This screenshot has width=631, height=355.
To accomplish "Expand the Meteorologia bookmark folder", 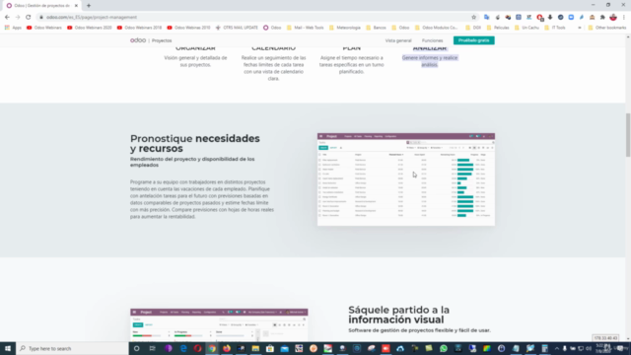I will pyautogui.click(x=345, y=28).
